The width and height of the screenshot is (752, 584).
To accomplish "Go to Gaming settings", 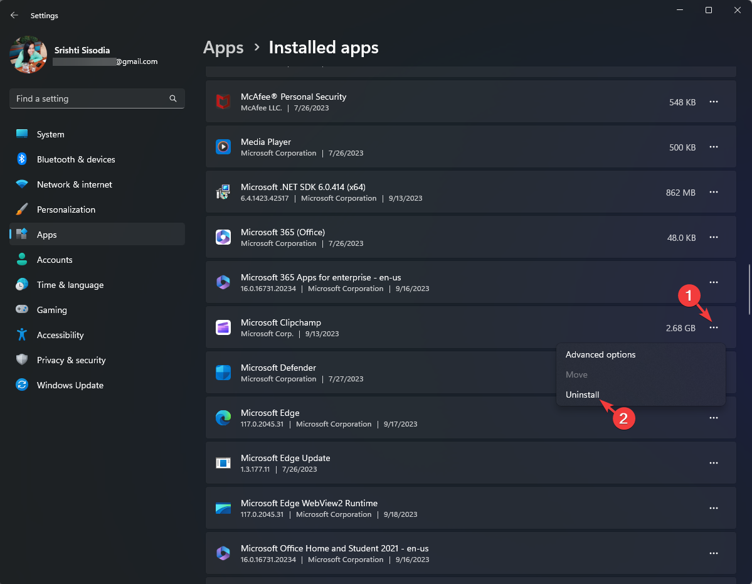I will (x=97, y=310).
